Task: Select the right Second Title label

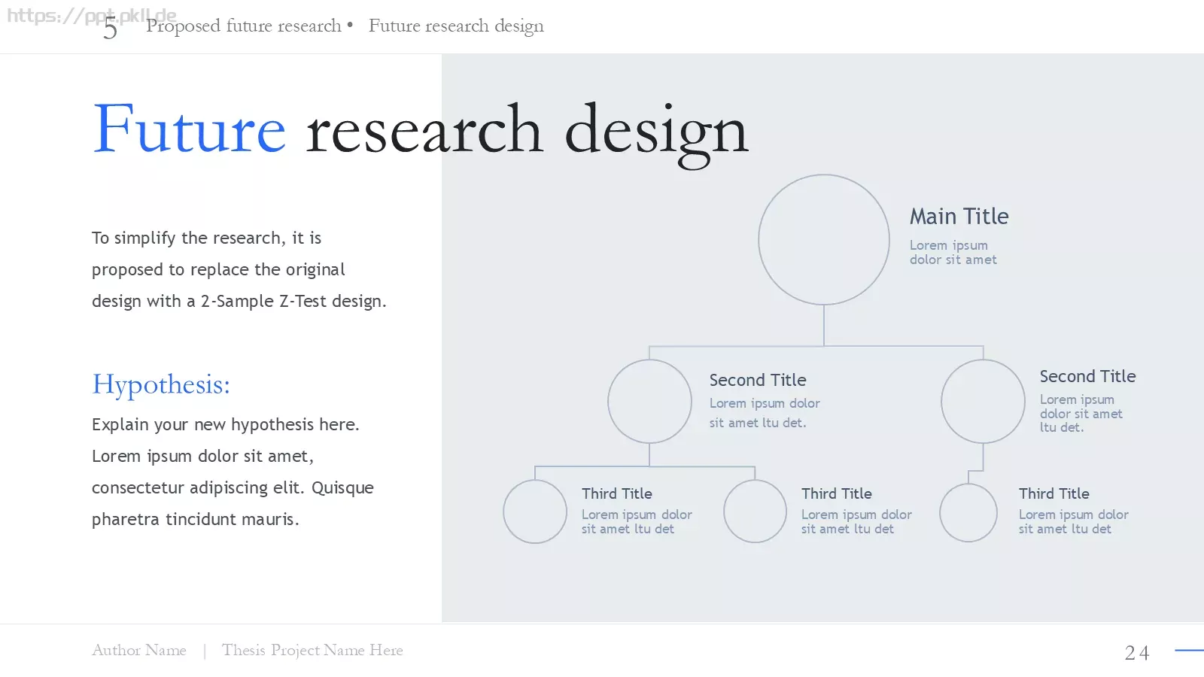Action: point(1088,376)
